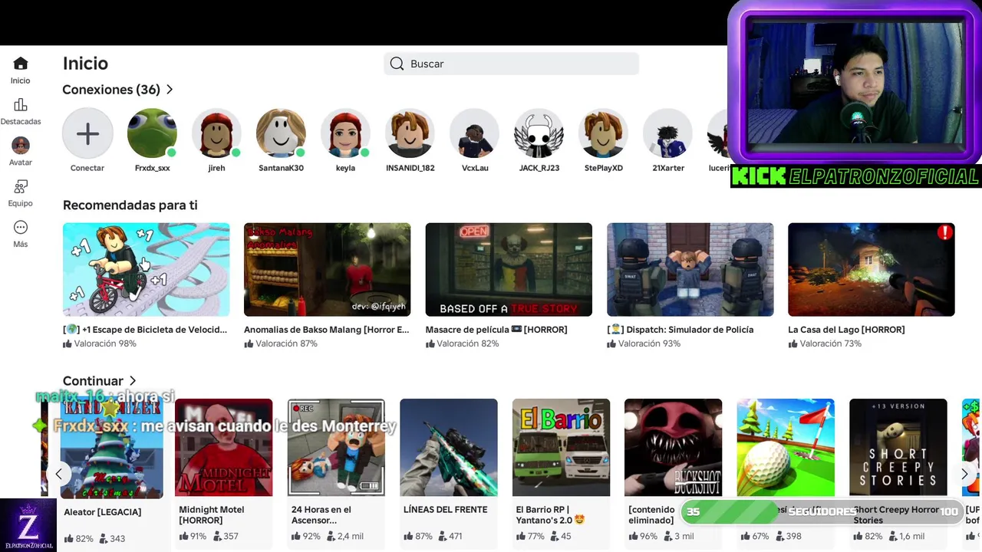Open StePlayXD connection avatar

click(x=603, y=133)
